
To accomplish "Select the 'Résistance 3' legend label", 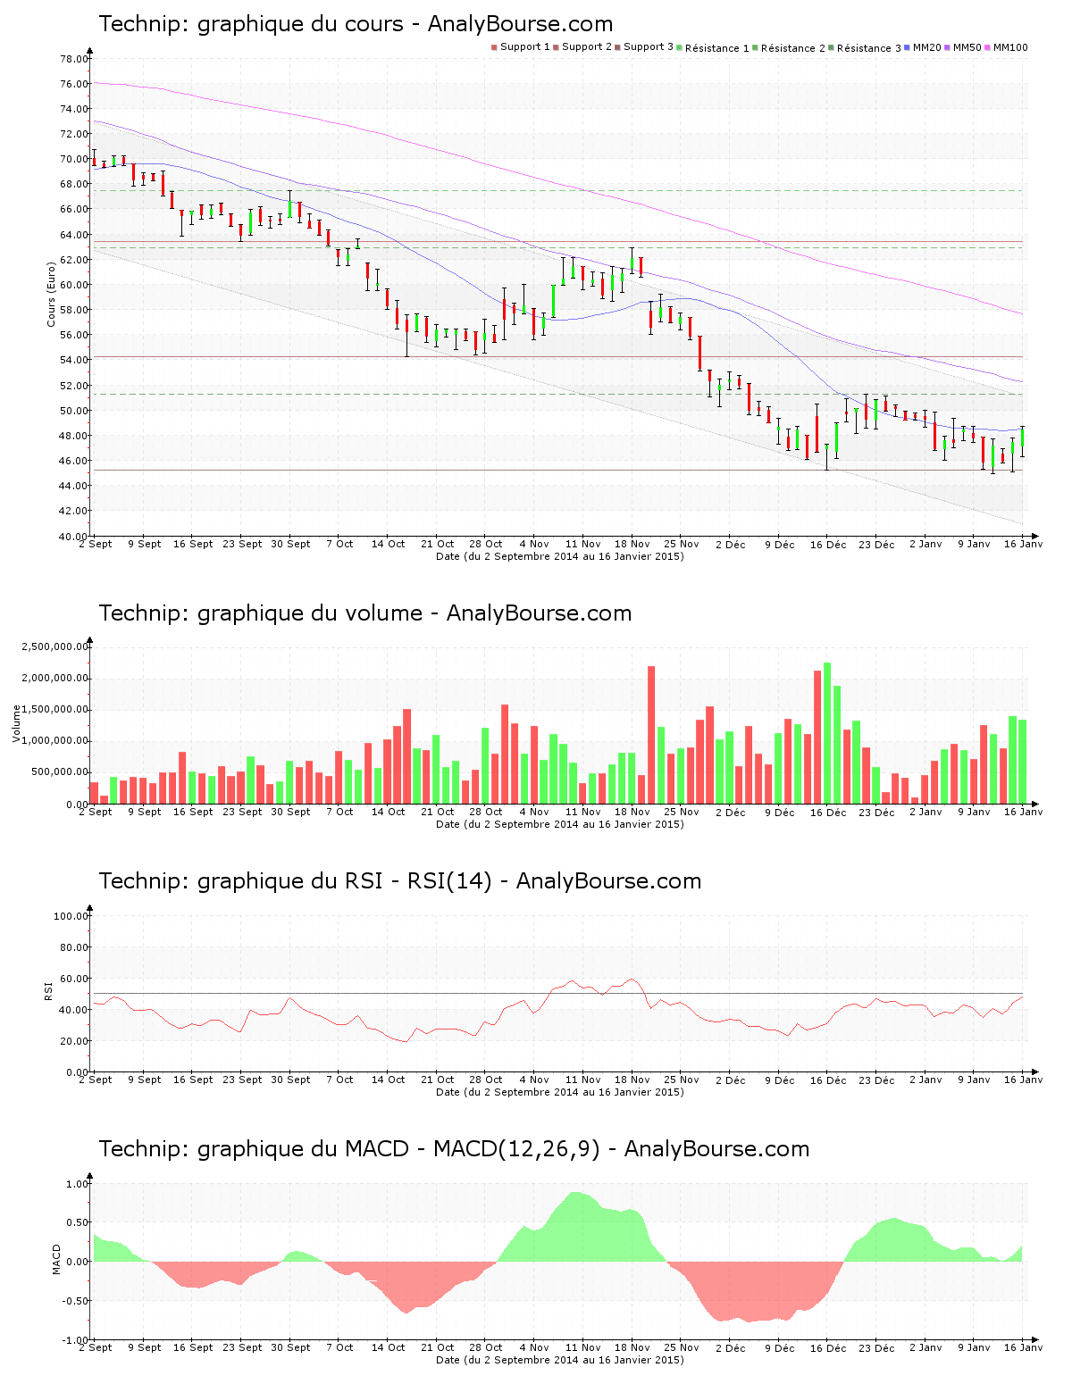I will click(869, 48).
